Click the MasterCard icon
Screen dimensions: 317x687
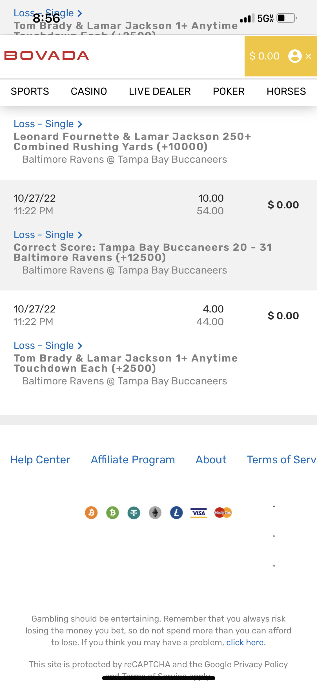pos(223,512)
